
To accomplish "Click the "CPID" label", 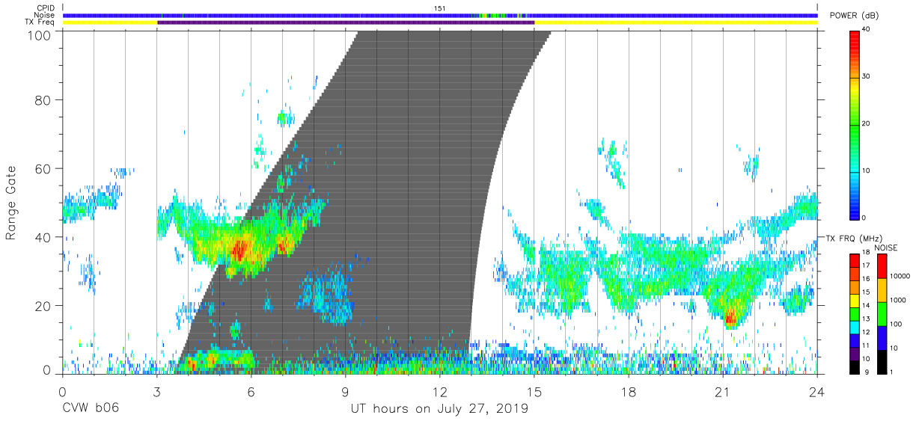I will coord(45,7).
